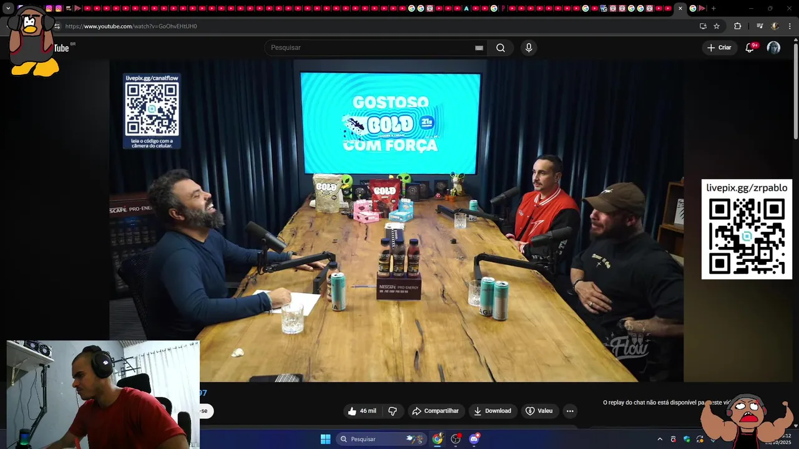
Task: Open YouTube notifications bell
Action: point(750,47)
